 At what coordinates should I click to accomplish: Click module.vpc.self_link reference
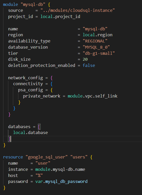coord(93,96)
